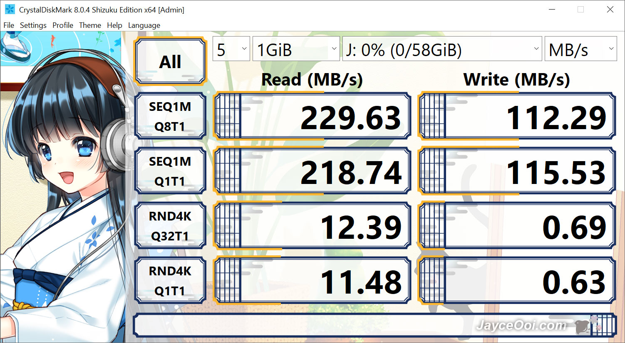The height and width of the screenshot is (343, 625).
Task: Click the comment field at the bottom
Action: click(x=375, y=325)
